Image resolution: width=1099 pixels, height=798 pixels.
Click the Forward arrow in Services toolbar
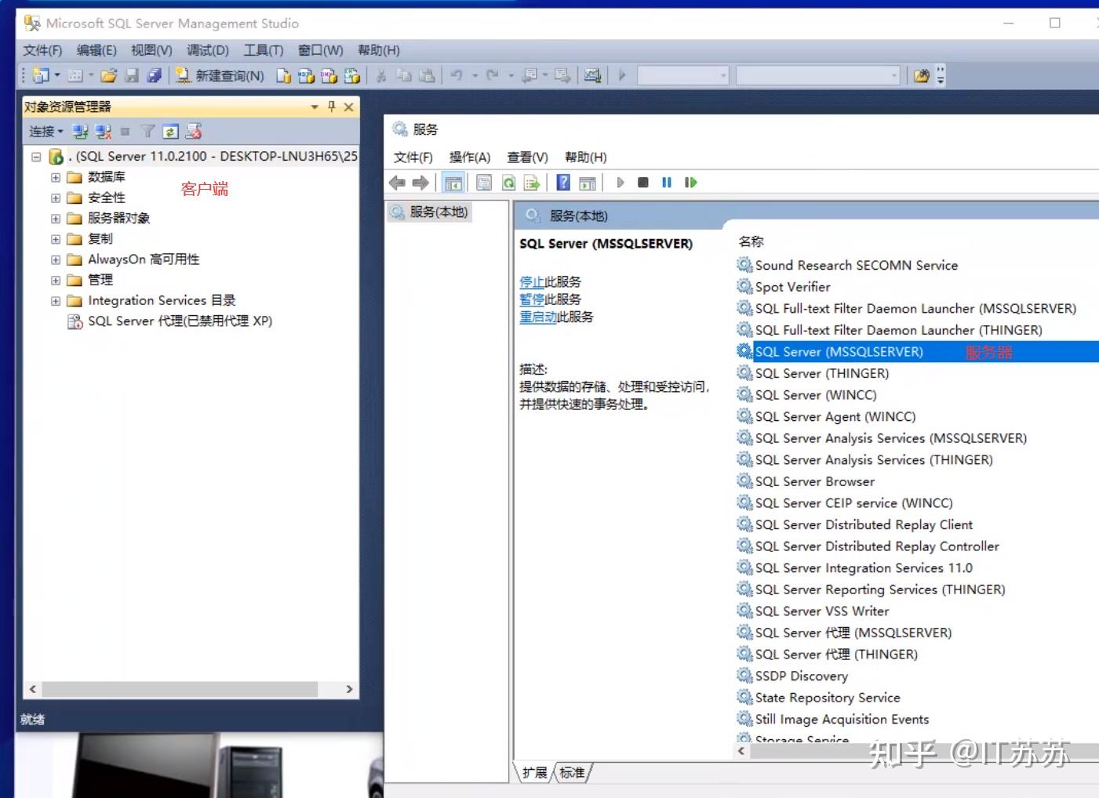click(421, 183)
